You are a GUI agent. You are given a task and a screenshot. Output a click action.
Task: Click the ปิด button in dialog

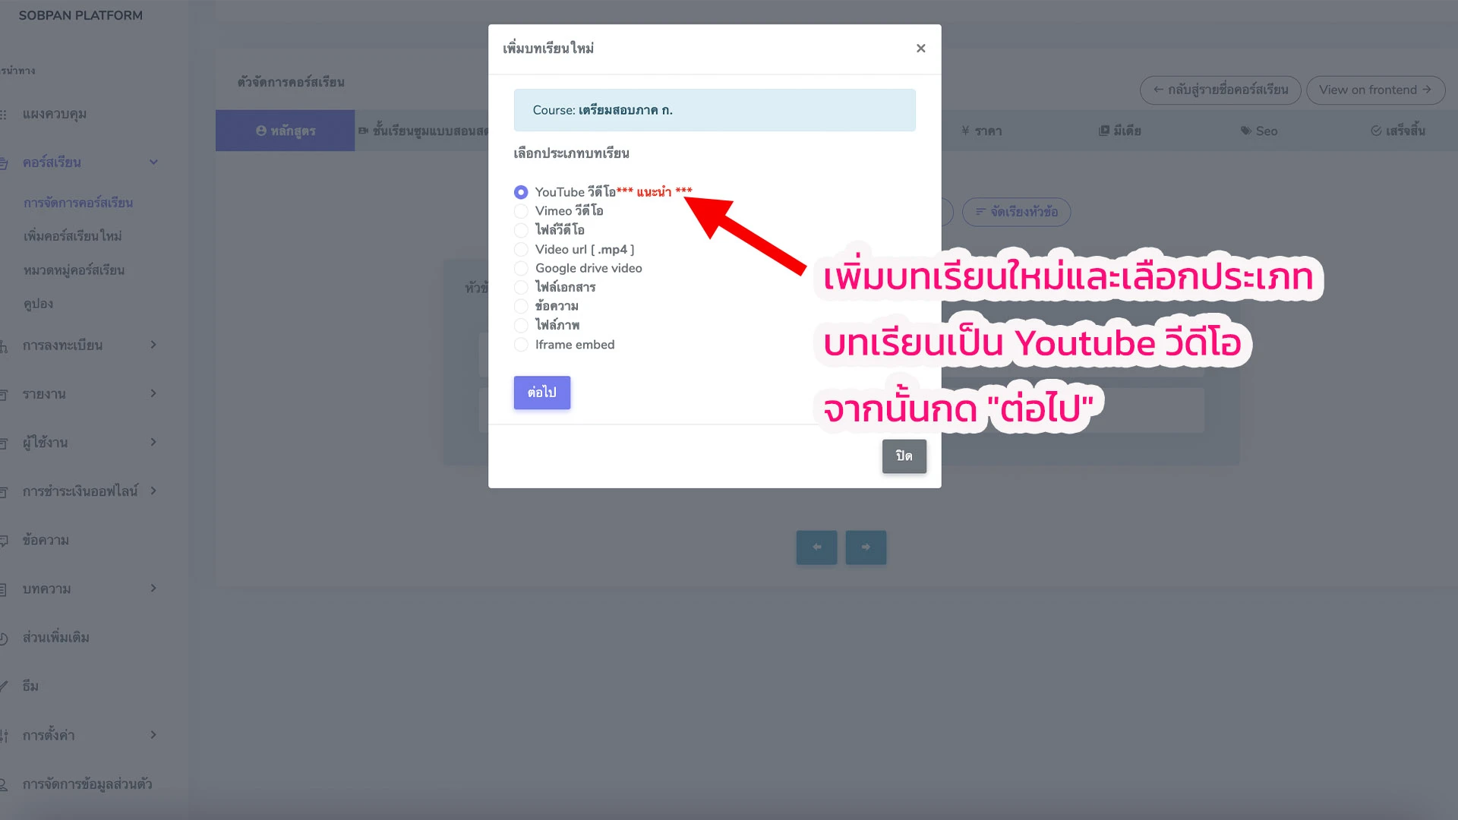pos(904,456)
